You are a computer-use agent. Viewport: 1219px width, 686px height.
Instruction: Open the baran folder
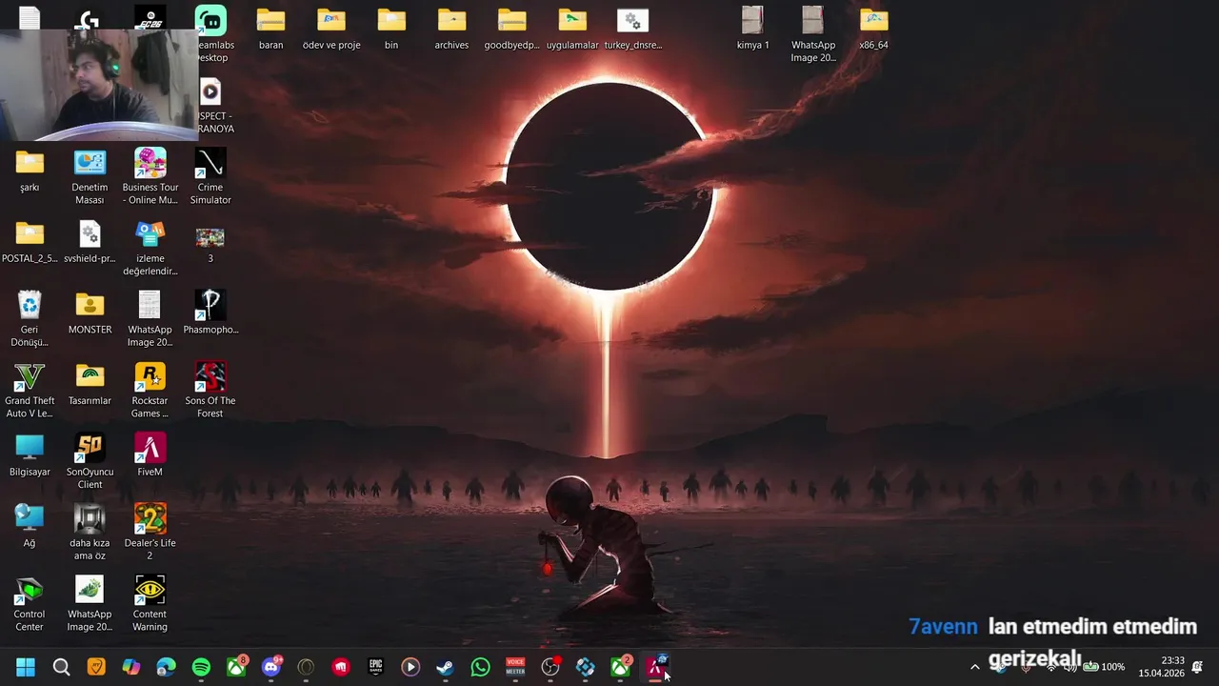click(270, 29)
